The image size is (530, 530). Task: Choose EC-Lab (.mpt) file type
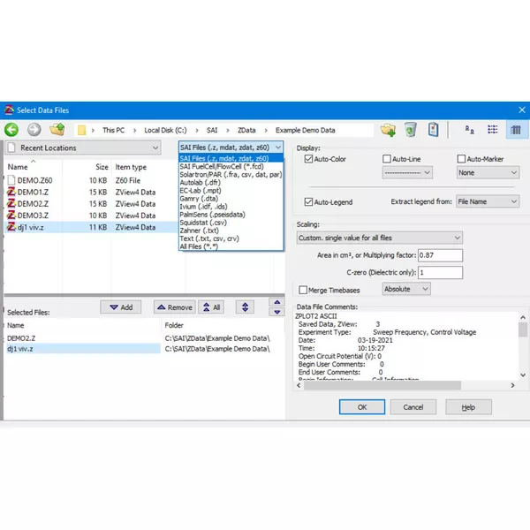point(231,191)
